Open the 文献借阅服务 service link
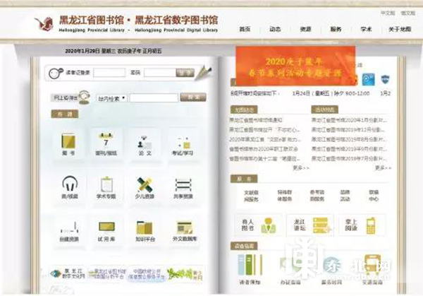The width and height of the screenshot is (423, 296). (251, 196)
